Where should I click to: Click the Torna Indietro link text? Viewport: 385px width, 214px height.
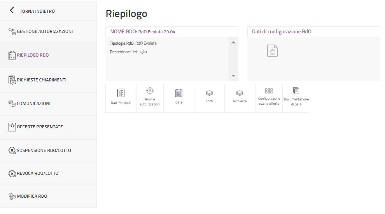point(37,11)
